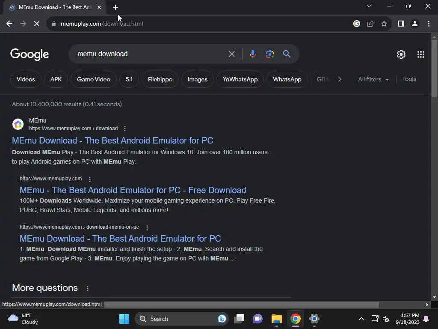Search by image with Google Lens

tap(269, 54)
